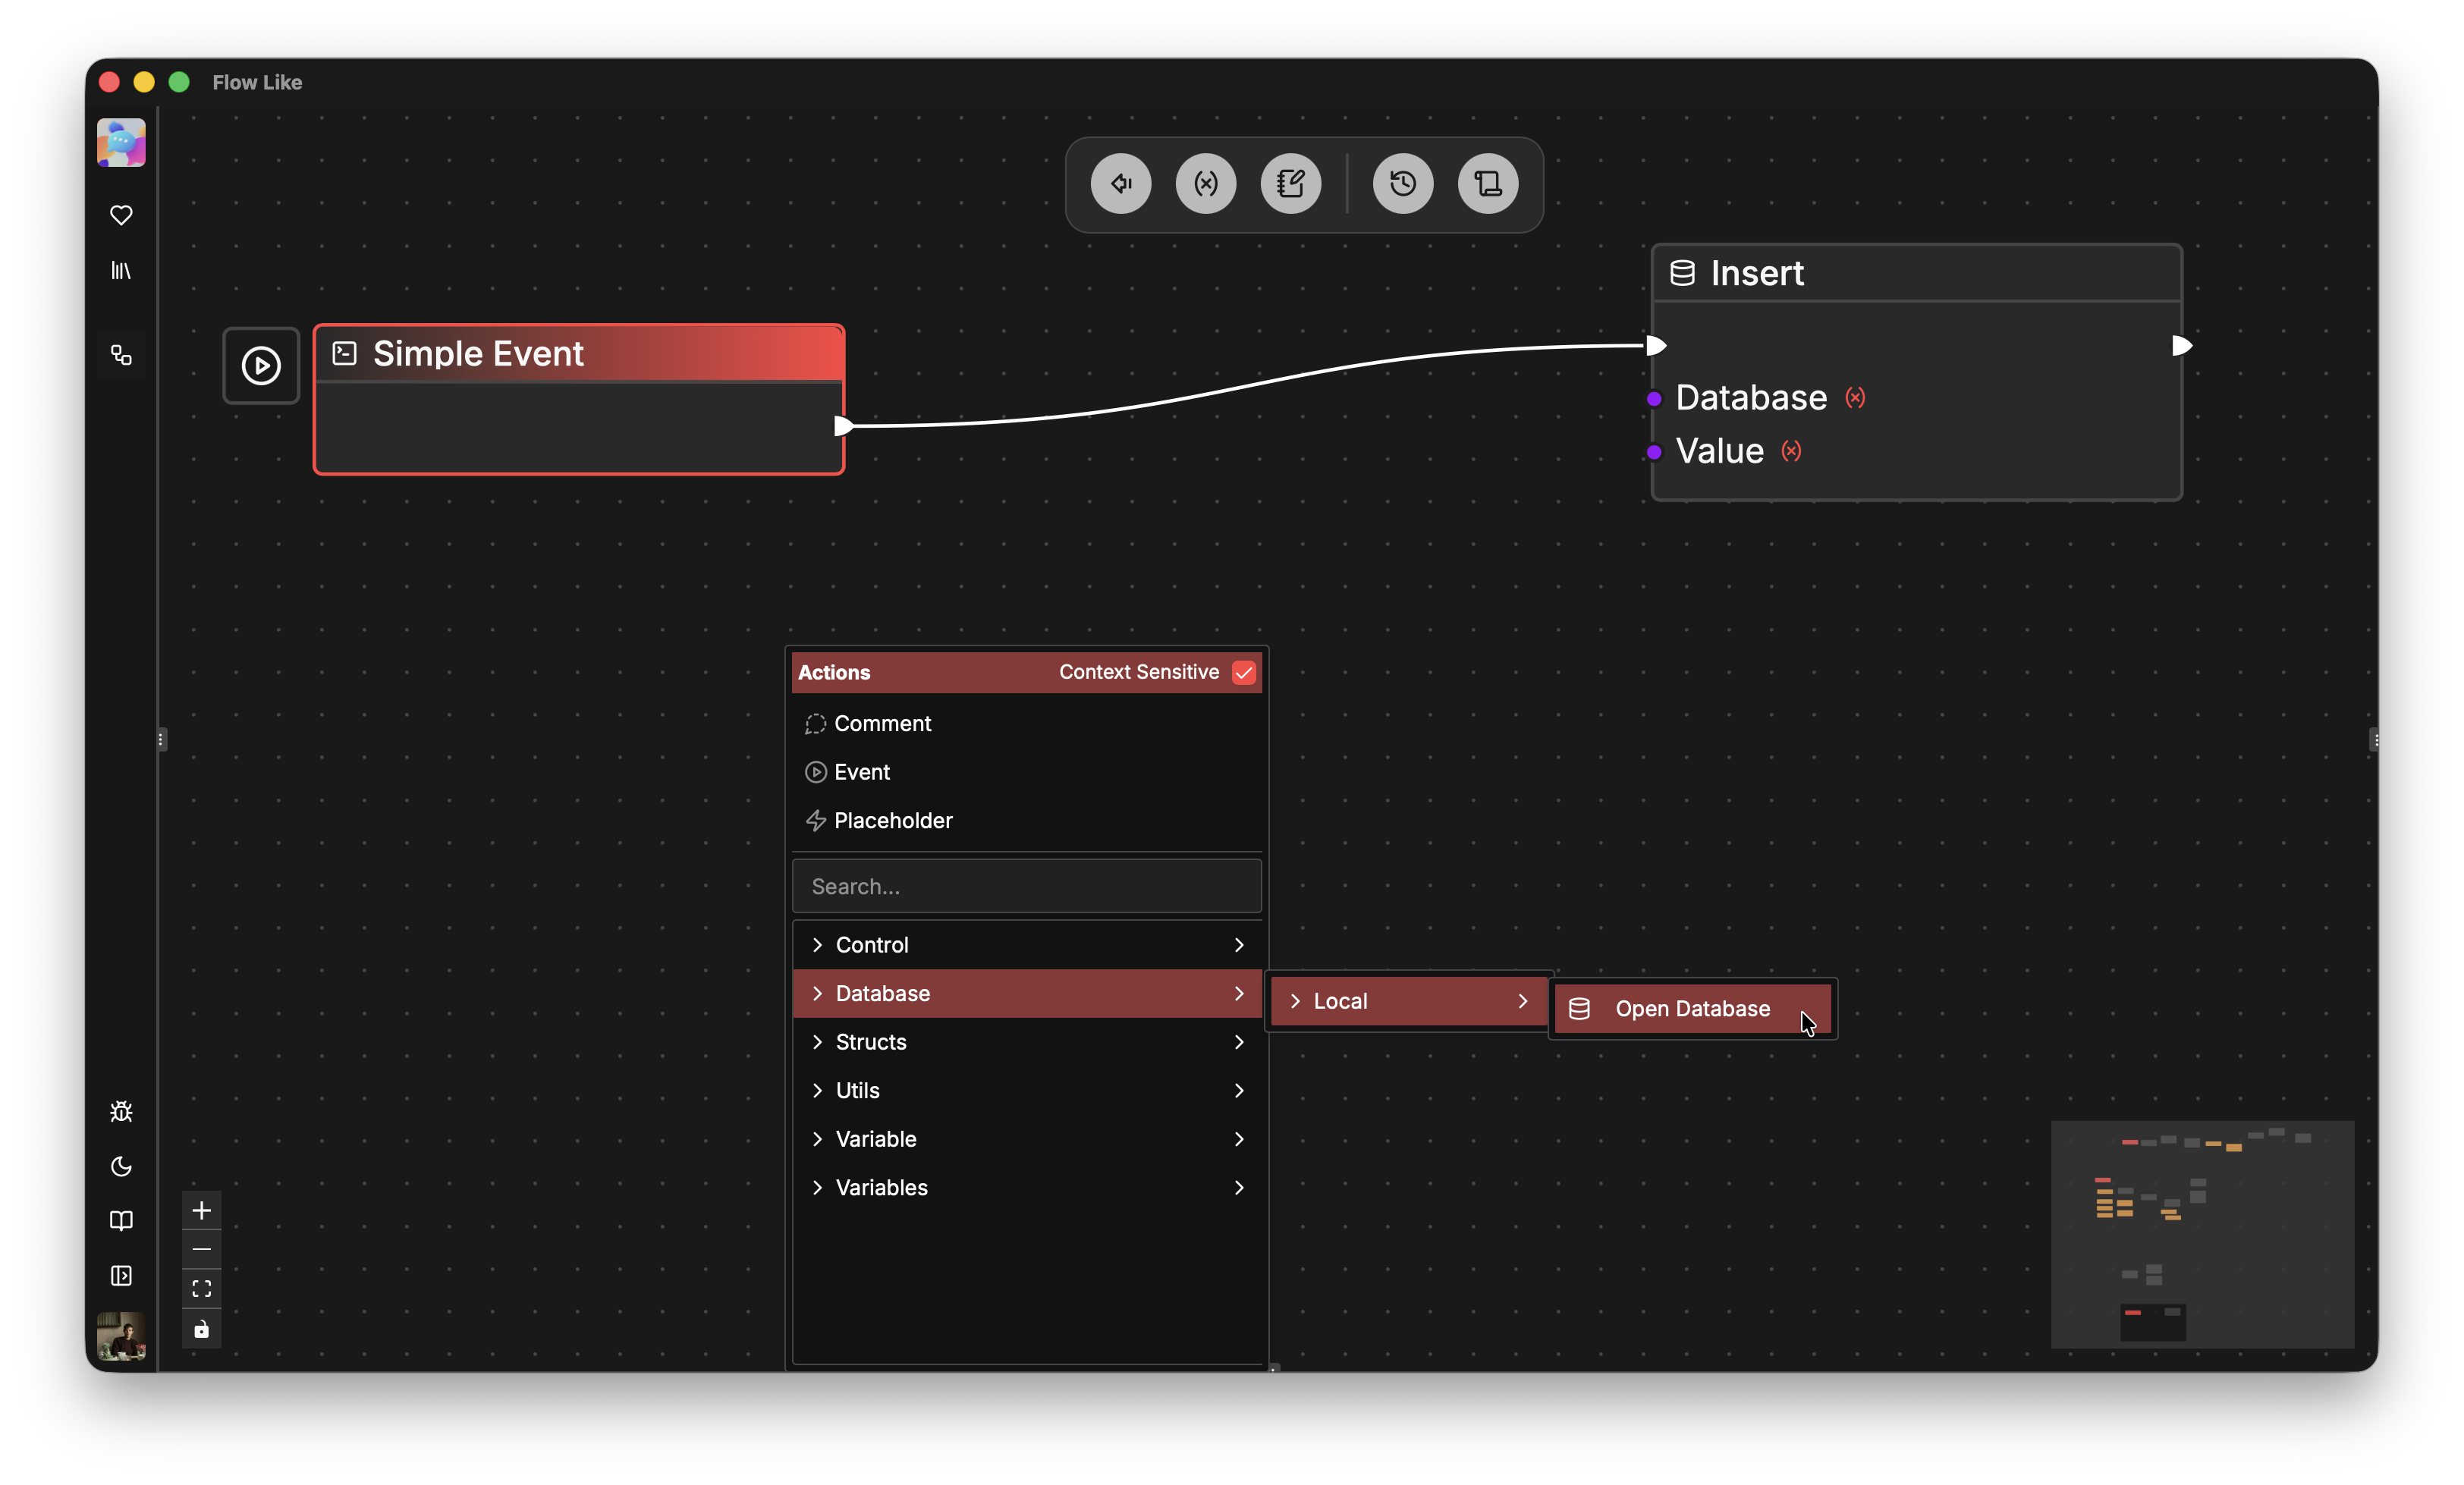Open favorites with the heart icon
The height and width of the screenshot is (1485, 2464).
pyautogui.click(x=121, y=215)
